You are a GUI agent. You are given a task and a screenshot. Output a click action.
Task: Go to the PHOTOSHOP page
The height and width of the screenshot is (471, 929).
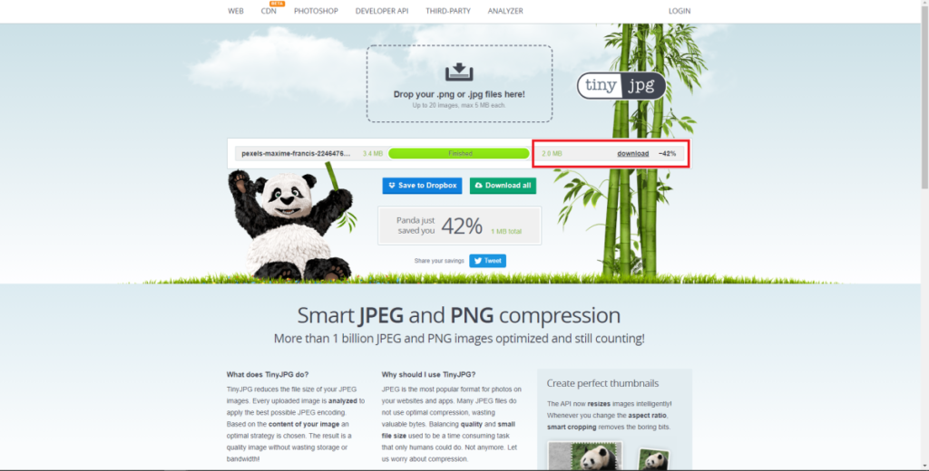(316, 11)
